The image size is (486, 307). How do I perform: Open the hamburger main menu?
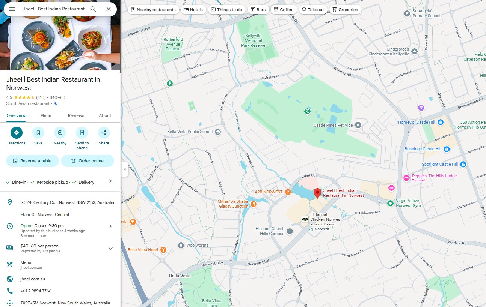pyautogui.click(x=12, y=9)
